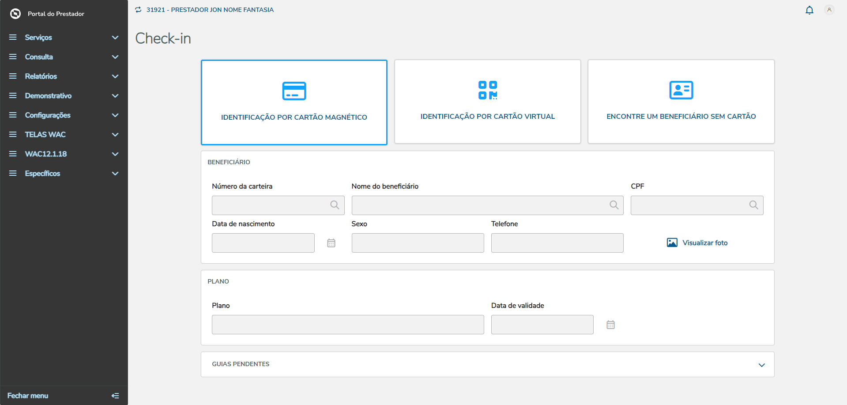Image resolution: width=847 pixels, height=405 pixels.
Task: Select Identificação por Cartão Magnético option
Action: coord(294,102)
